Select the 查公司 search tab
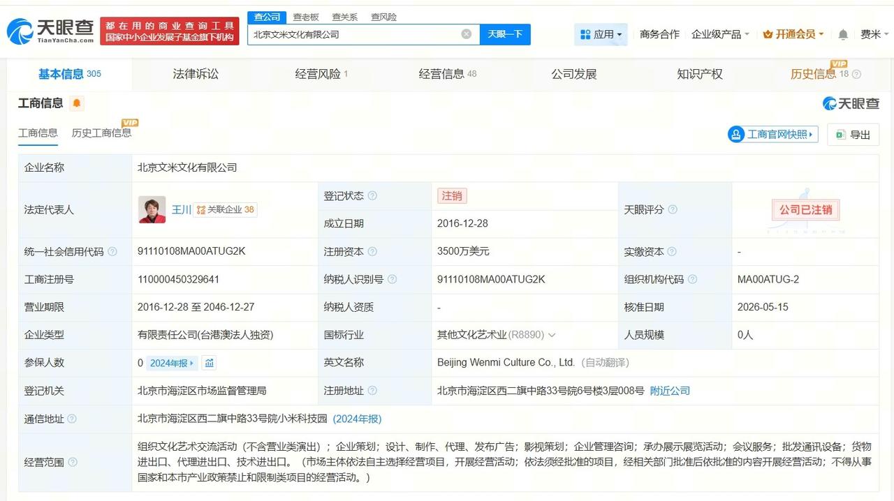This screenshot has width=894, height=501. [x=267, y=17]
